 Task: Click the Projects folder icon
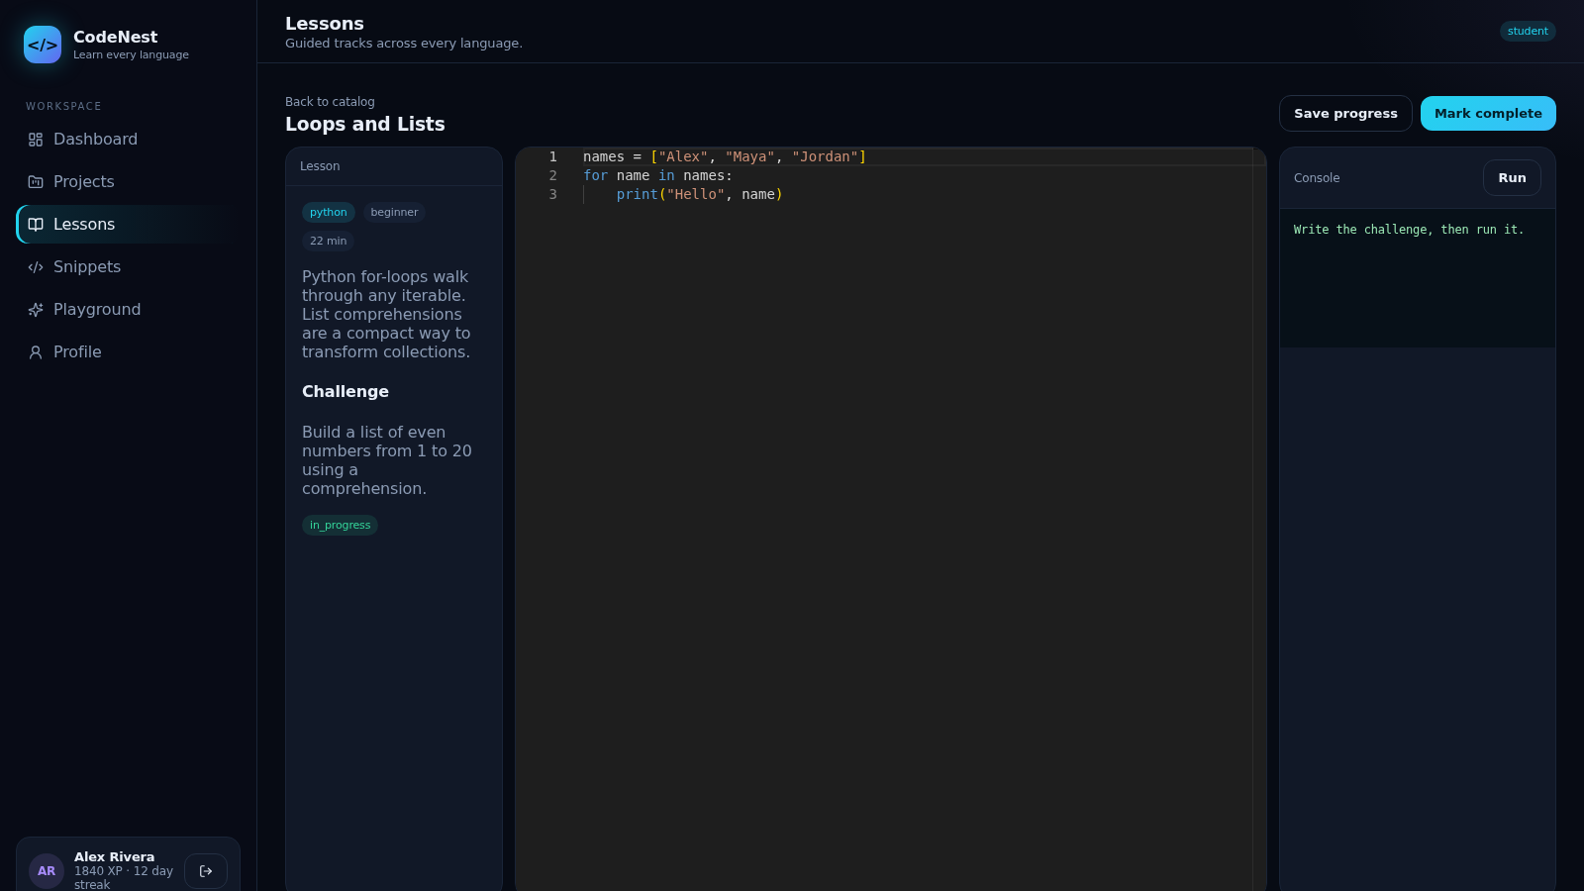point(36,182)
